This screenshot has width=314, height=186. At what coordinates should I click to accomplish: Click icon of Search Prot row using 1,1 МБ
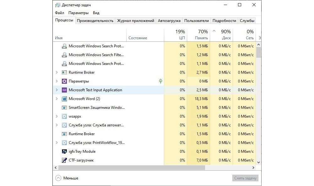tap(64, 64)
